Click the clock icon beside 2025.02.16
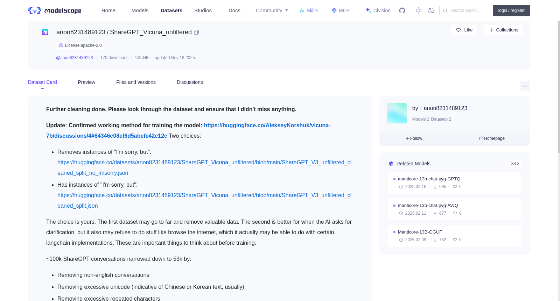Image resolution: width=560 pixels, height=301 pixels. tap(401, 187)
